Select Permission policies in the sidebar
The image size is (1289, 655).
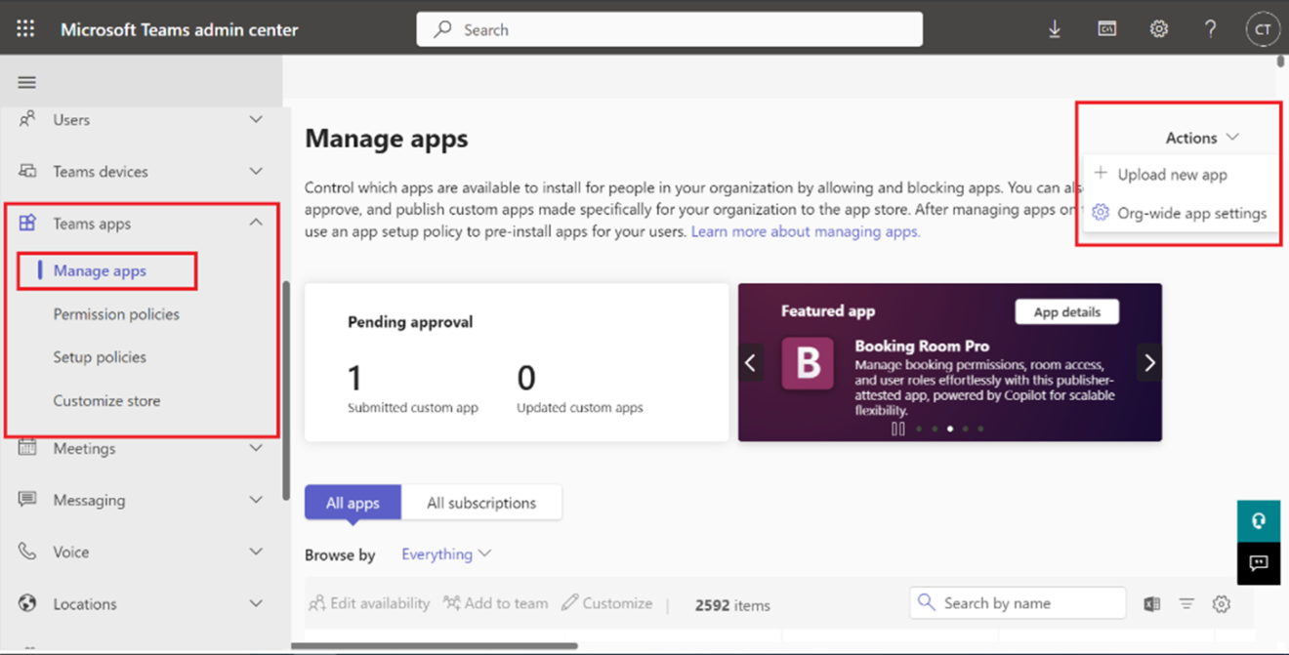click(x=116, y=313)
